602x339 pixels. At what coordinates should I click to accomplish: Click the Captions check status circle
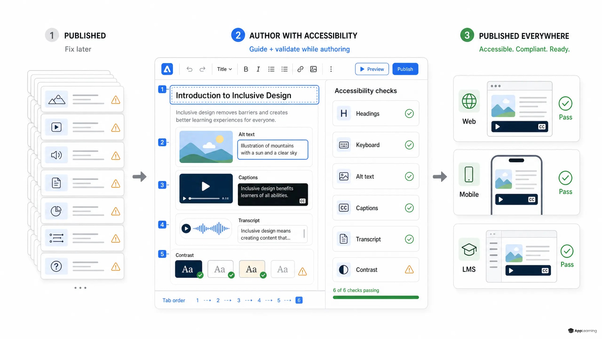click(x=409, y=208)
